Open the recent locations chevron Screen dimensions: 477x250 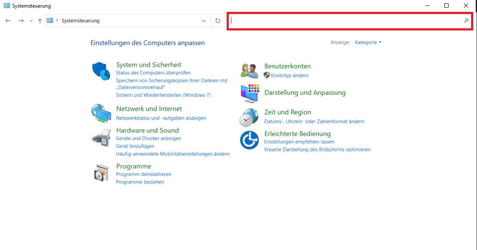coord(31,21)
